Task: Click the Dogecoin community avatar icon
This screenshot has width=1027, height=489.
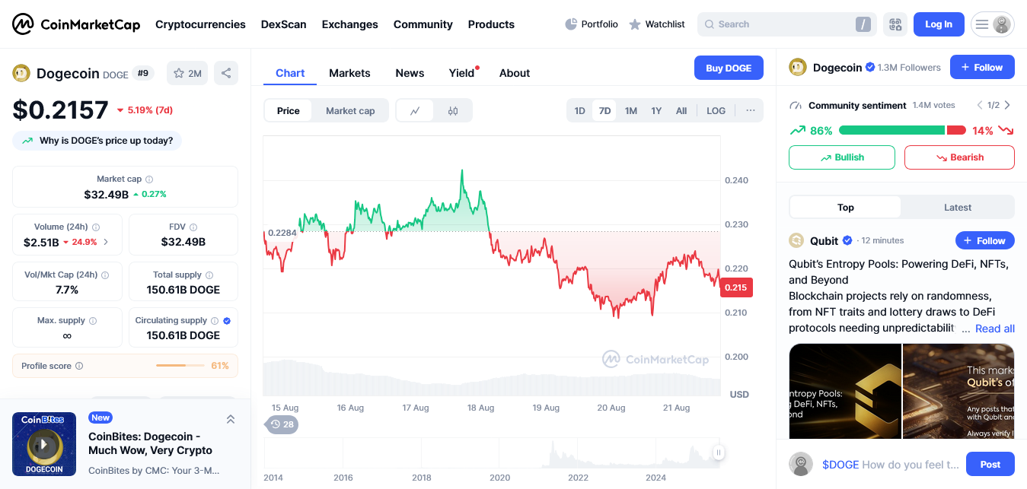Action: (798, 67)
